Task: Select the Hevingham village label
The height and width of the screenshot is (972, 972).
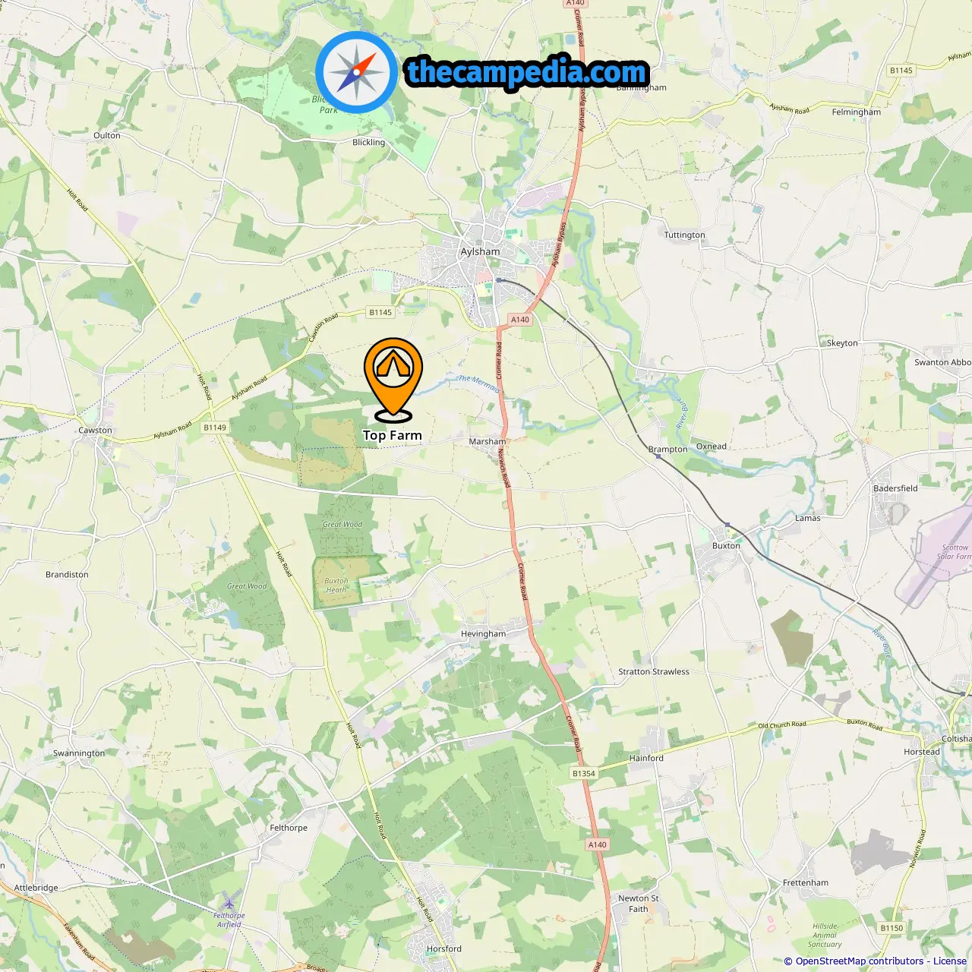Action: (483, 634)
